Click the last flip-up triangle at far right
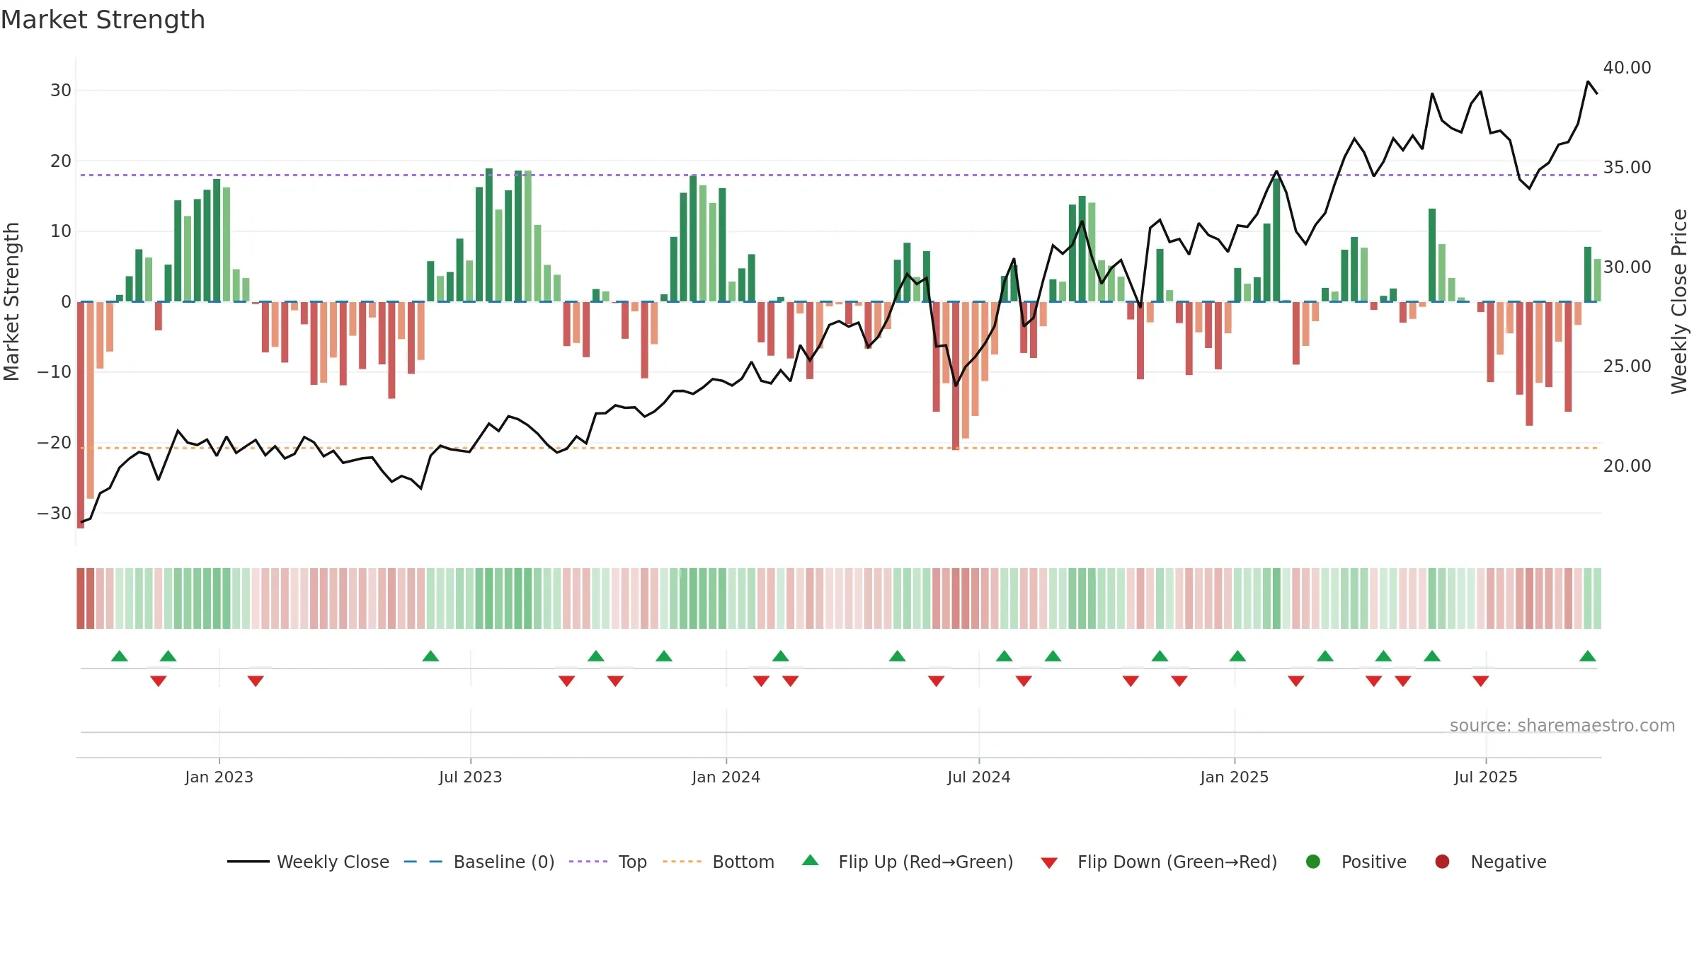 coord(1588,656)
